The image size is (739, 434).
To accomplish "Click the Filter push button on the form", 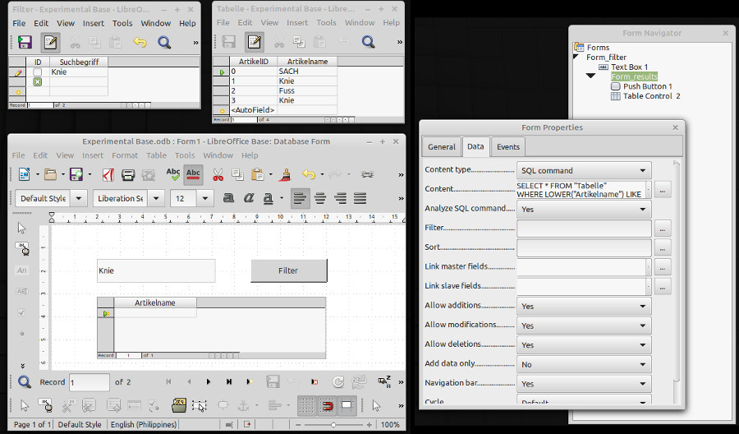I will [x=288, y=270].
